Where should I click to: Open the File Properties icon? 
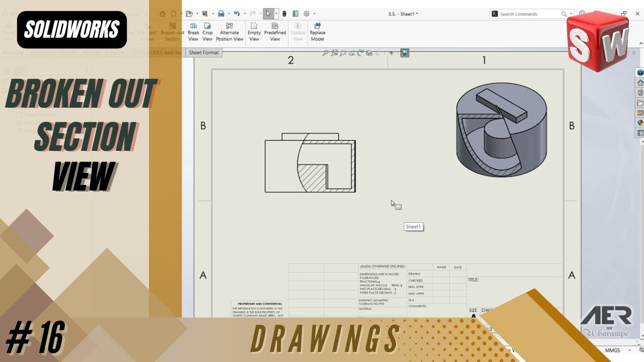tap(295, 14)
